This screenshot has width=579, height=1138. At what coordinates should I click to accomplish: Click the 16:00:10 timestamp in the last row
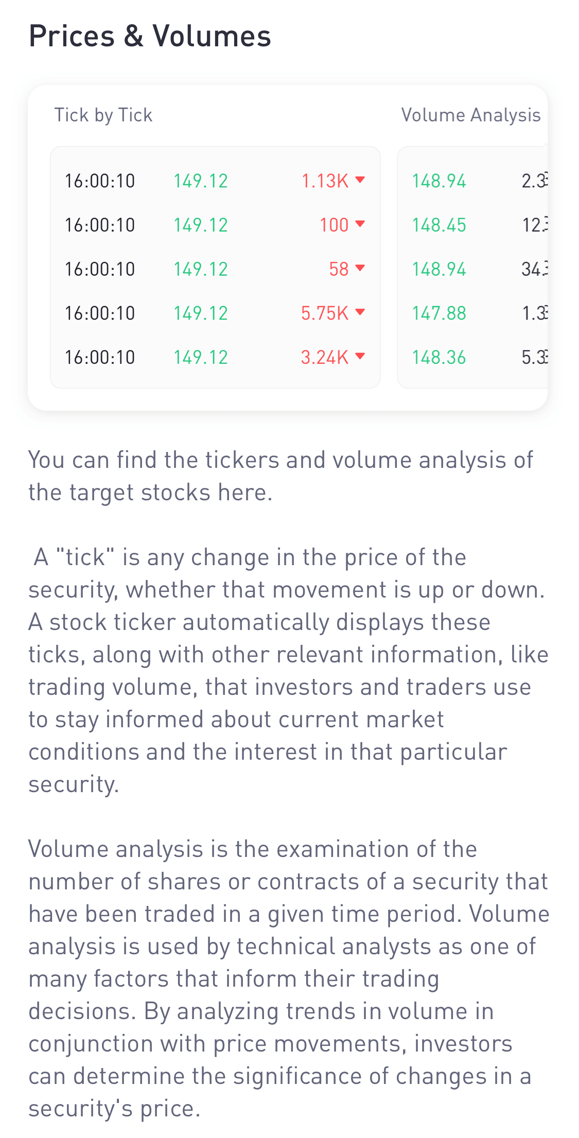click(x=100, y=357)
